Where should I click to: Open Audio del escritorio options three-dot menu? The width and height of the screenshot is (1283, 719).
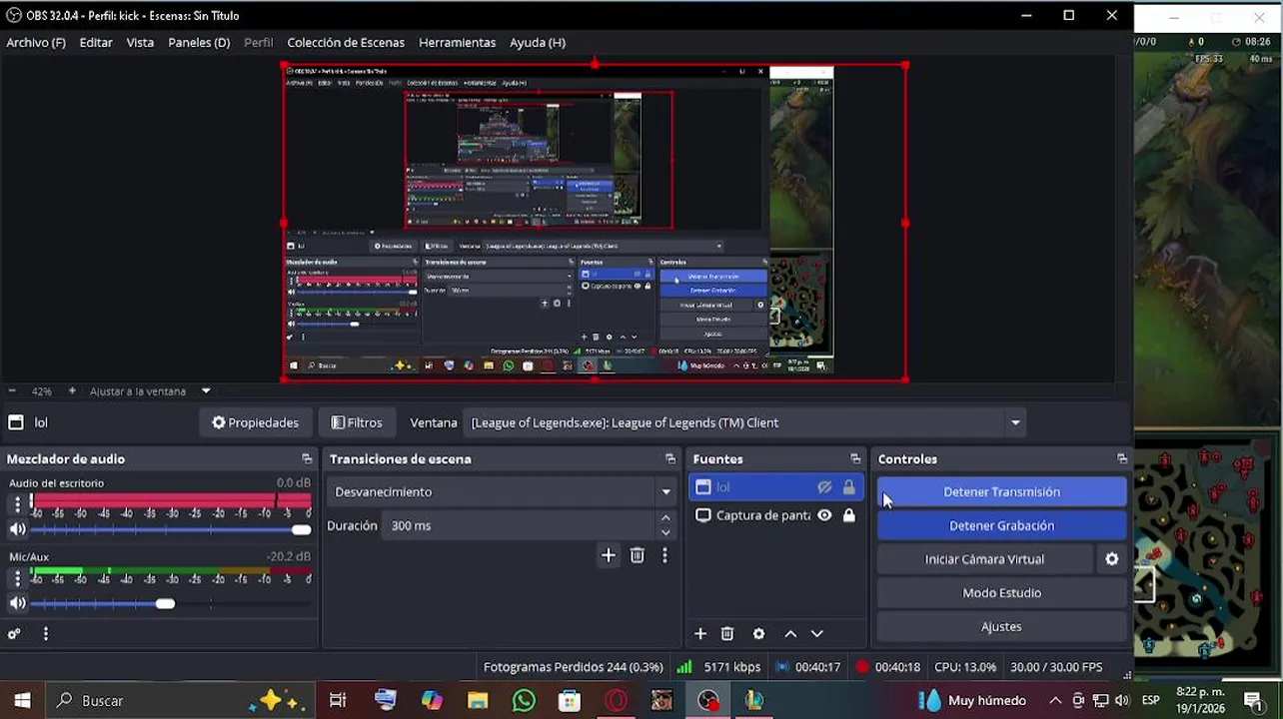pyautogui.click(x=17, y=504)
